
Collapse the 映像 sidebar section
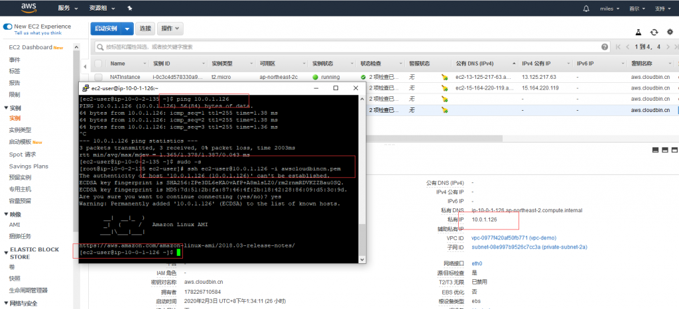5,214
